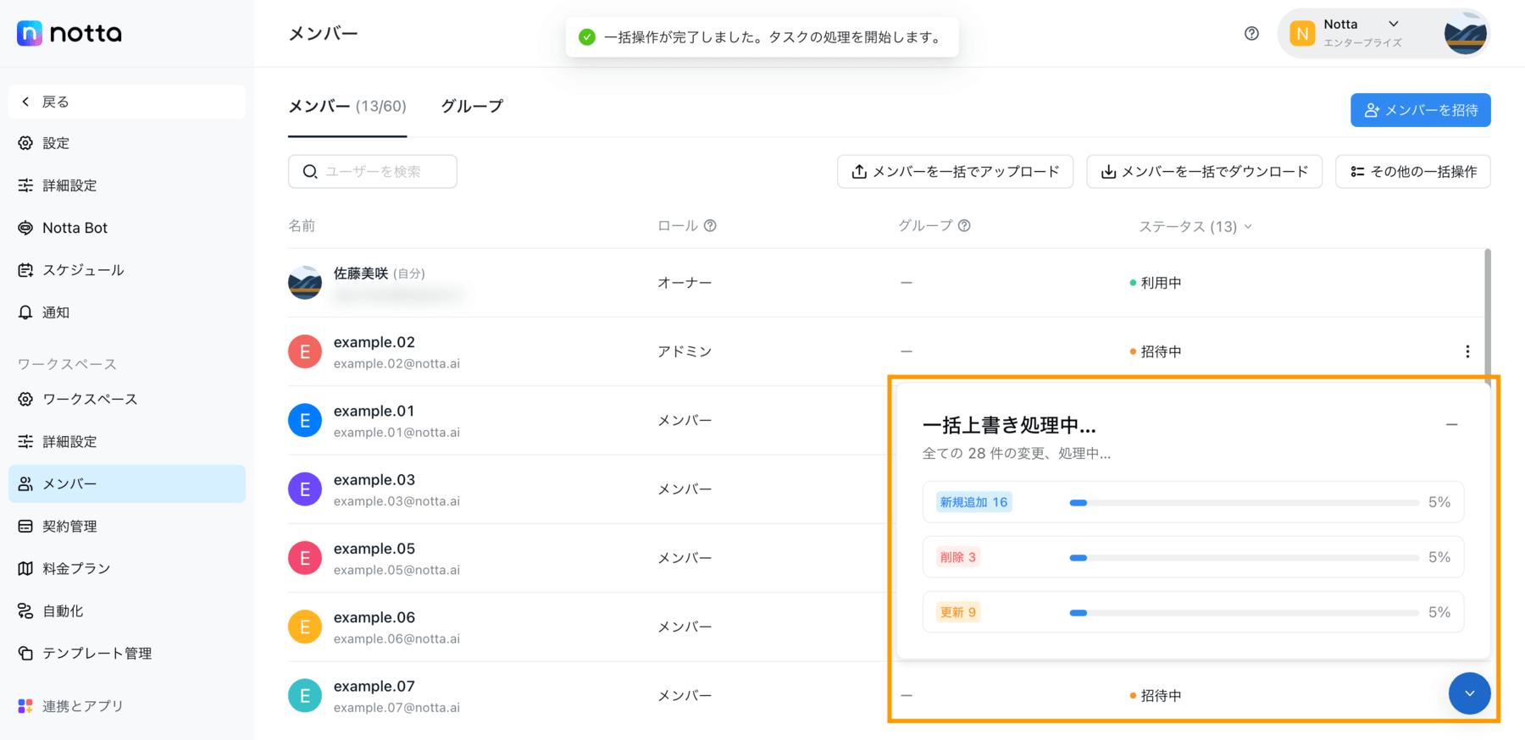1525x740 pixels.
Task: Click the 新規追加 16 progress bar
Action: pos(1244,503)
